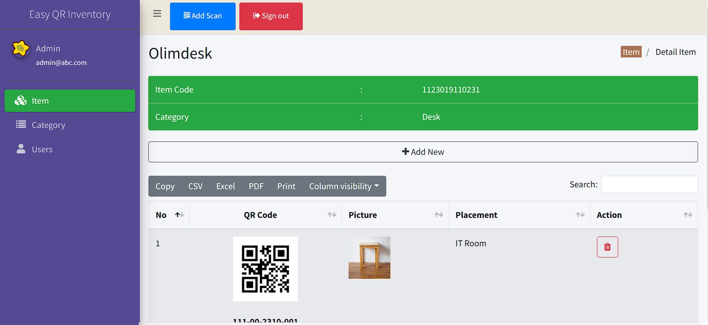Click the Add Scan button
The image size is (708, 325).
coord(203,16)
